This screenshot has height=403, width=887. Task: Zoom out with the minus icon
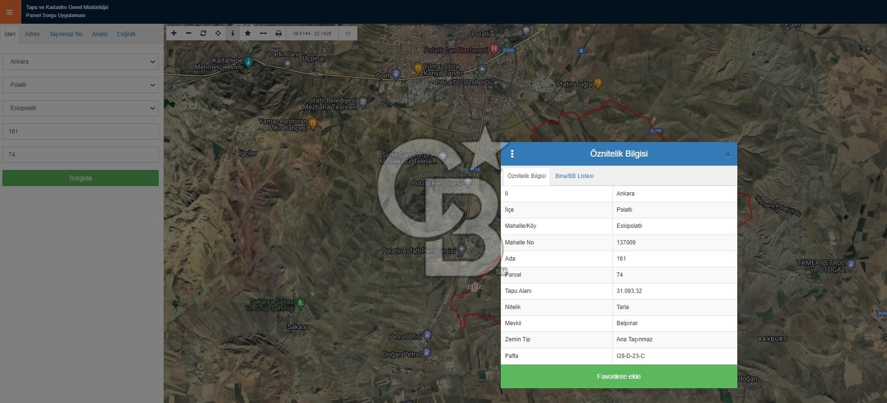pos(189,33)
